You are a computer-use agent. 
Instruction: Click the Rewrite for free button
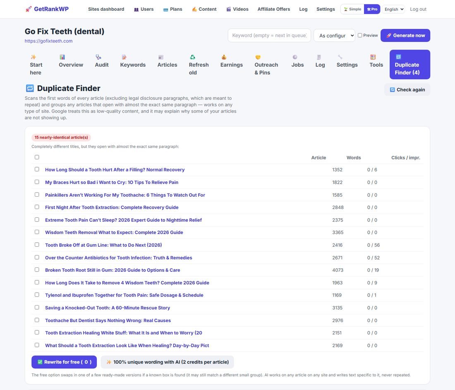64,362
